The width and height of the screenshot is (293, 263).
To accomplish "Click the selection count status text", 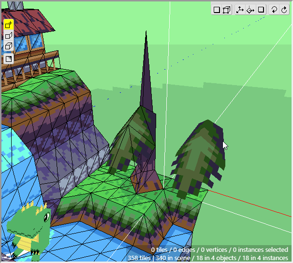I will coord(220,250).
